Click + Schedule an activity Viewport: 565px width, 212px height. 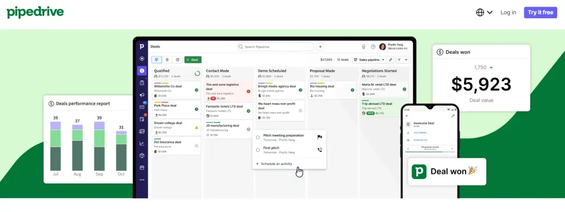274,163
